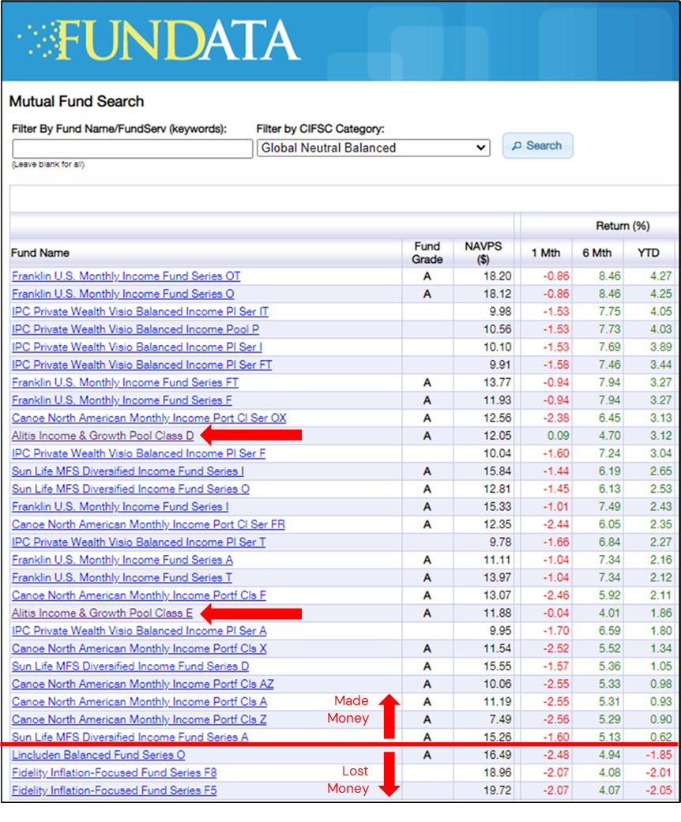Viewport: 681px width, 822px height.
Task: Click 1 Mth return value -2.38
Action: point(556,419)
